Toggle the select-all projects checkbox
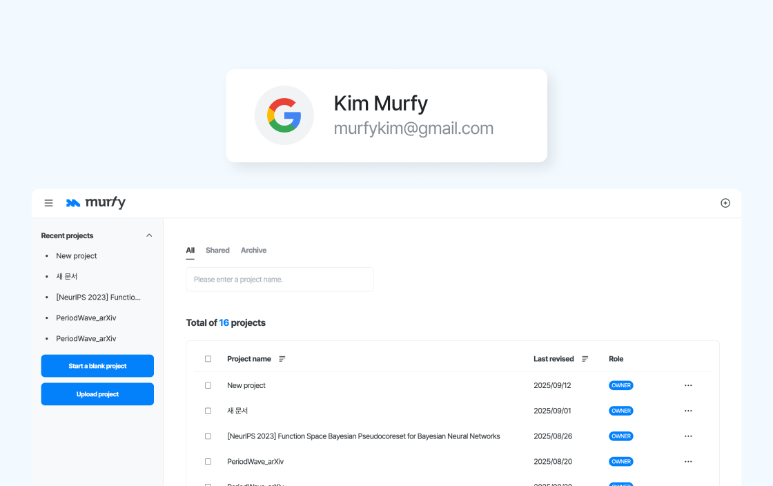The image size is (773, 486). pyautogui.click(x=208, y=359)
